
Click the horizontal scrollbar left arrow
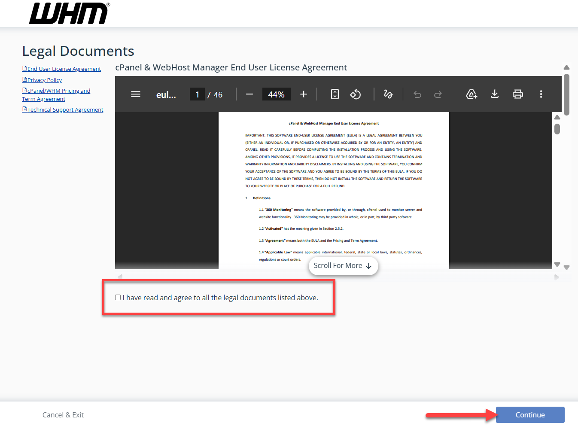pos(120,277)
